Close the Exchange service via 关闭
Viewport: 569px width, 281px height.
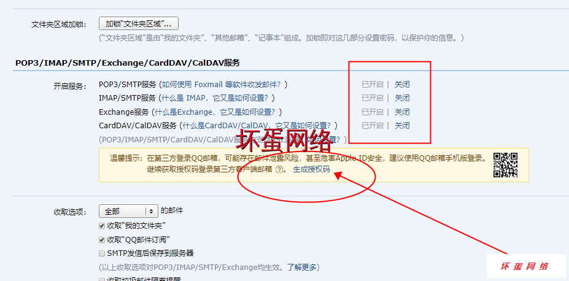(402, 112)
